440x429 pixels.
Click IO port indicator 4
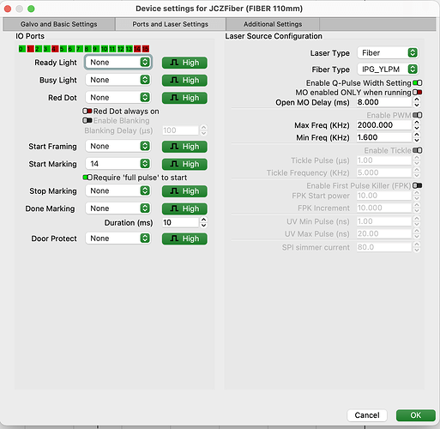(x=55, y=49)
